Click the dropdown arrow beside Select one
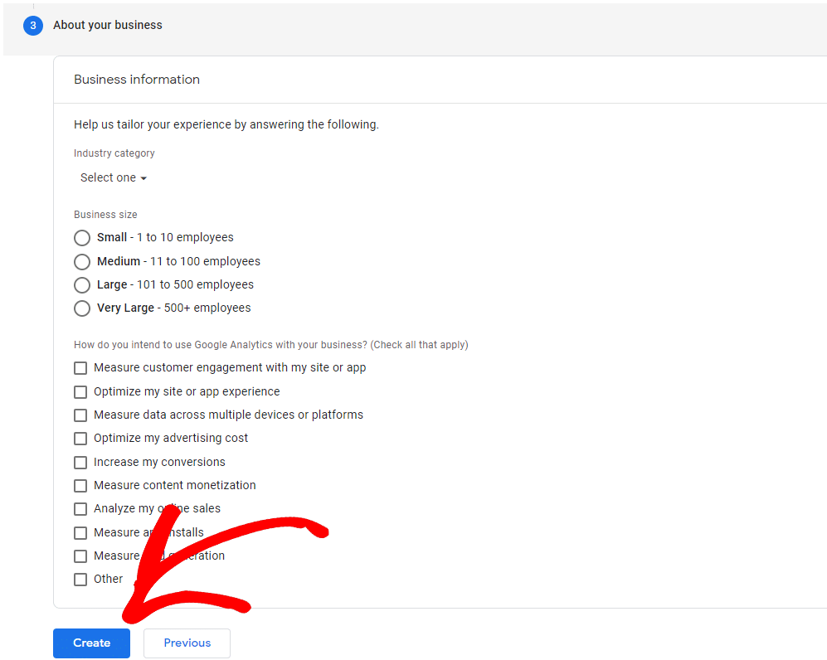 point(144,178)
